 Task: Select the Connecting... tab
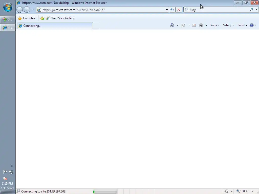pos(55,26)
